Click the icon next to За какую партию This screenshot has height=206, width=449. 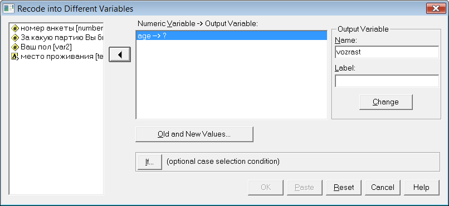coord(15,37)
